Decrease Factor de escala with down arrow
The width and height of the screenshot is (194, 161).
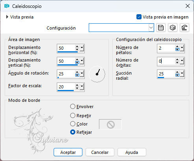point(77,88)
